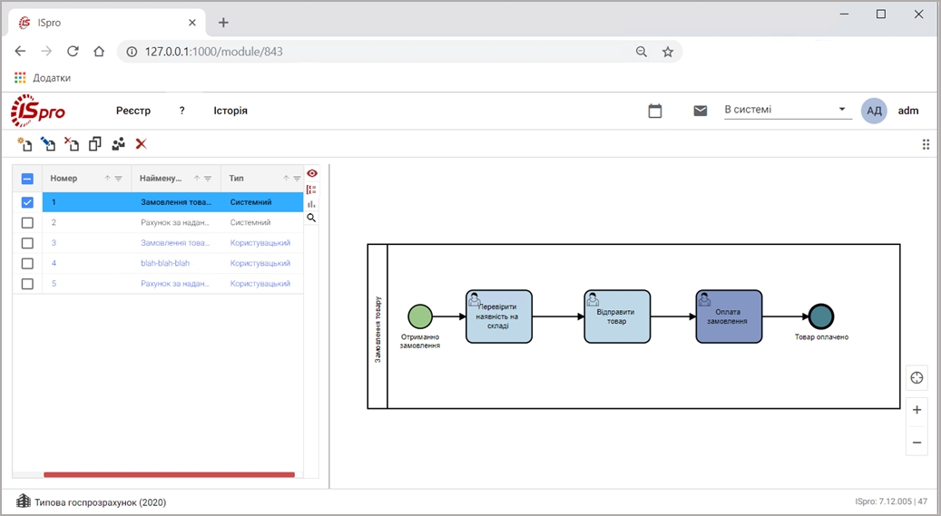Open the Додатки apps grid icon
This screenshot has height=516, width=941.
click(20, 78)
